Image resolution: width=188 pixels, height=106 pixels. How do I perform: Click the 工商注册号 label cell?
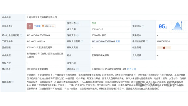coord(13,41)
